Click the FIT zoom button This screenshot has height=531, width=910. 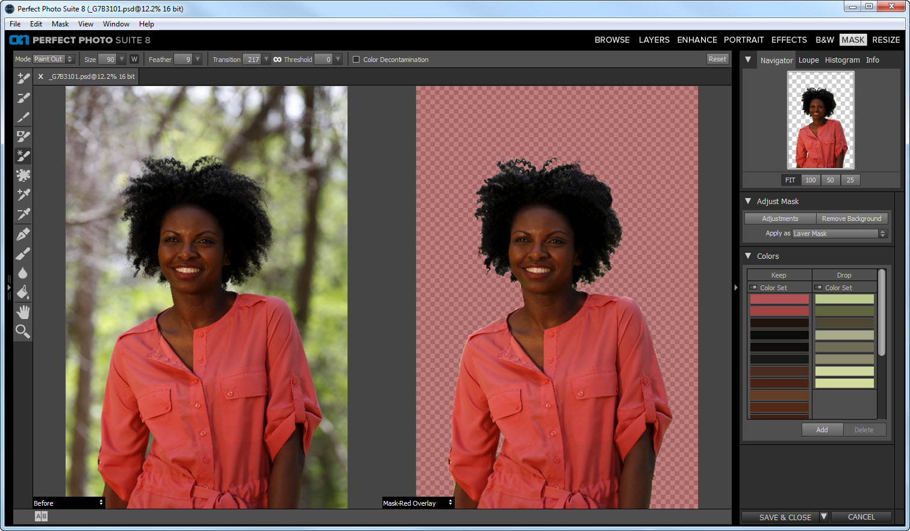(790, 180)
